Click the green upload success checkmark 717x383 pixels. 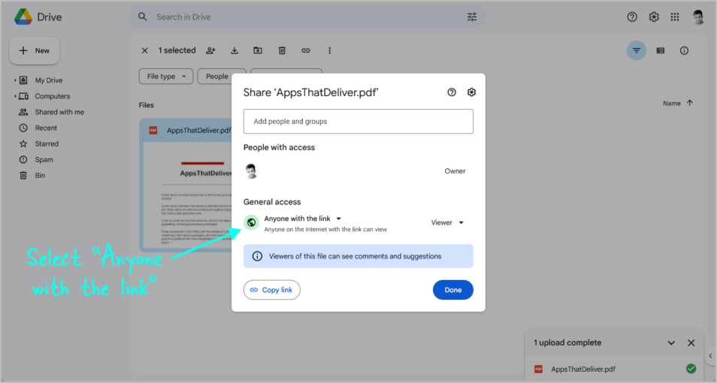point(691,369)
